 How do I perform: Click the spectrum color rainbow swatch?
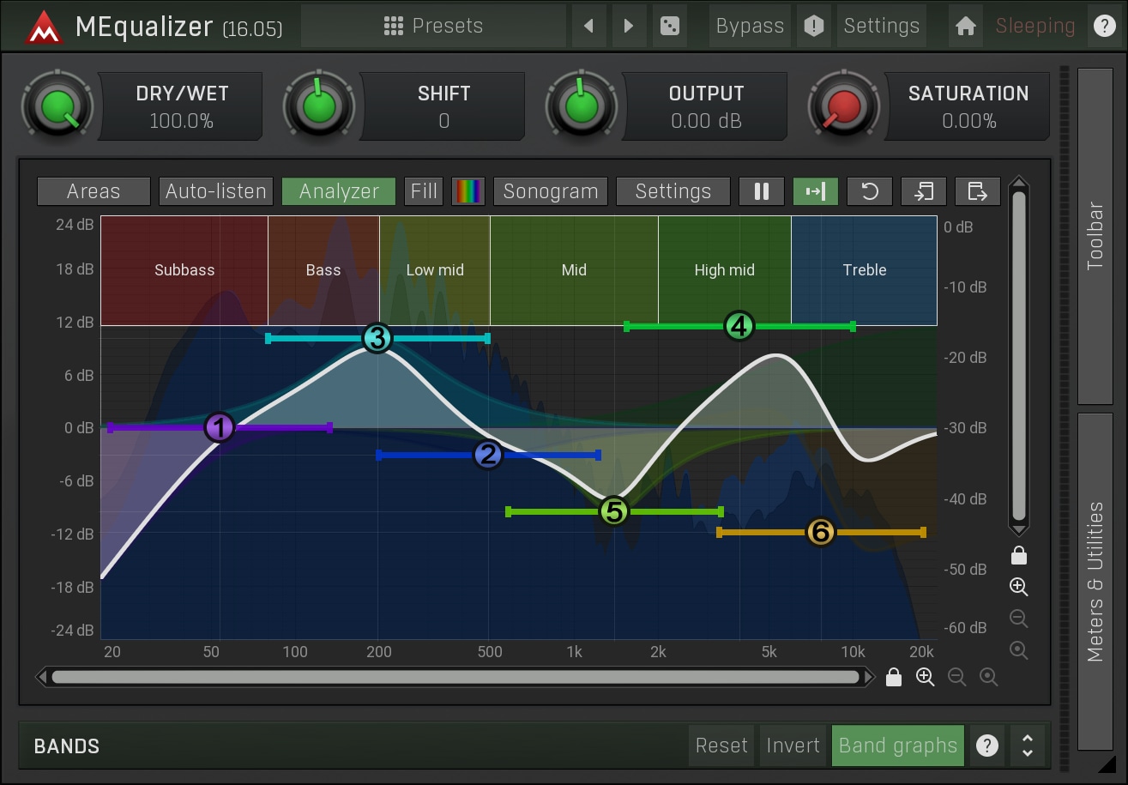click(x=468, y=191)
